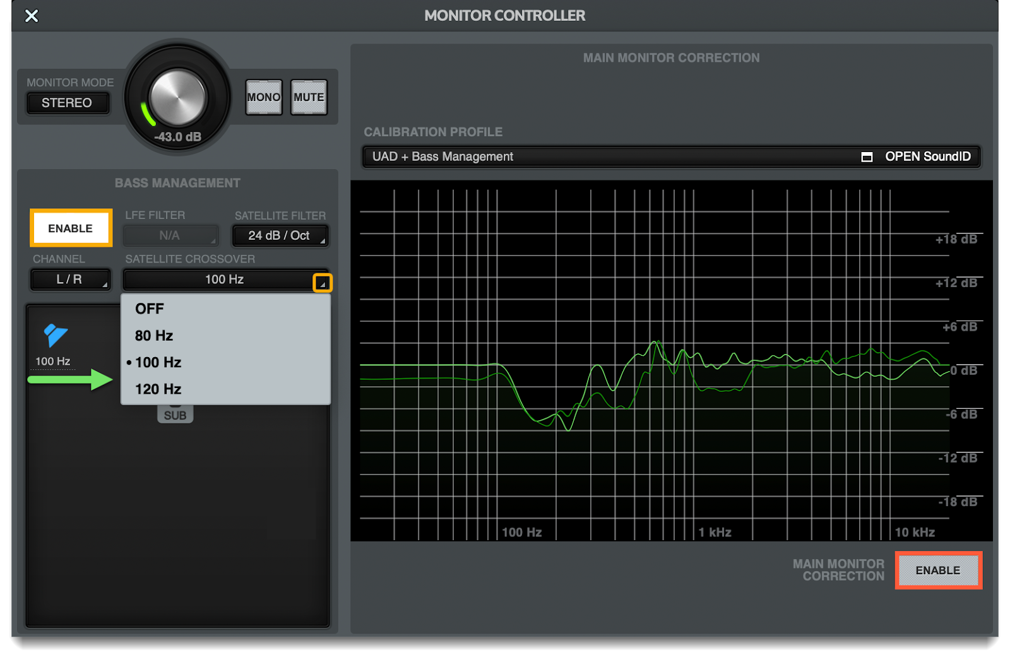This screenshot has height=660, width=1010.
Task: Open the Channel L / R dropdown
Action: (x=70, y=280)
